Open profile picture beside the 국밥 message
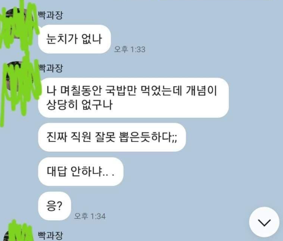 pos(20,76)
